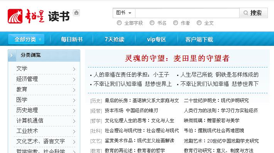Open 人的幸福在责任的承担：小王子 link
Screen dimensions: 274x153
132,75
